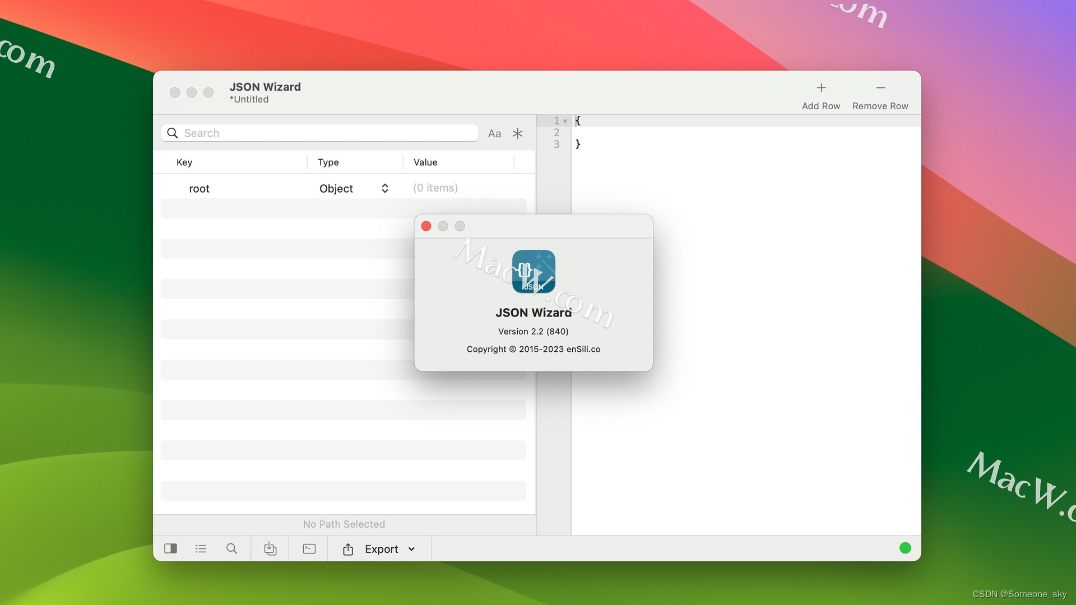
Task: Expand the Export options chevron
Action: (412, 550)
